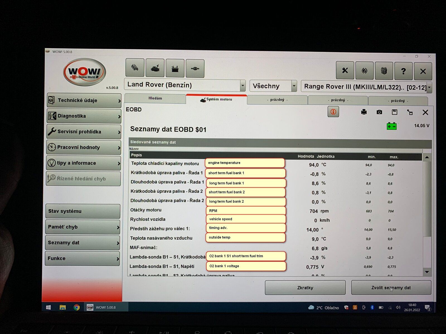
Task: Select Předstih zážehu pro válec 1 row
Action: [276, 229]
